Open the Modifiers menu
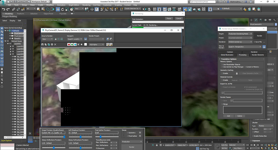Image resolution: width=278 pixels, height=150 pixels. [x=50, y=5]
